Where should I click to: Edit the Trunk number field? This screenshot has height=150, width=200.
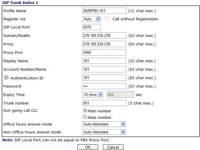(104, 103)
